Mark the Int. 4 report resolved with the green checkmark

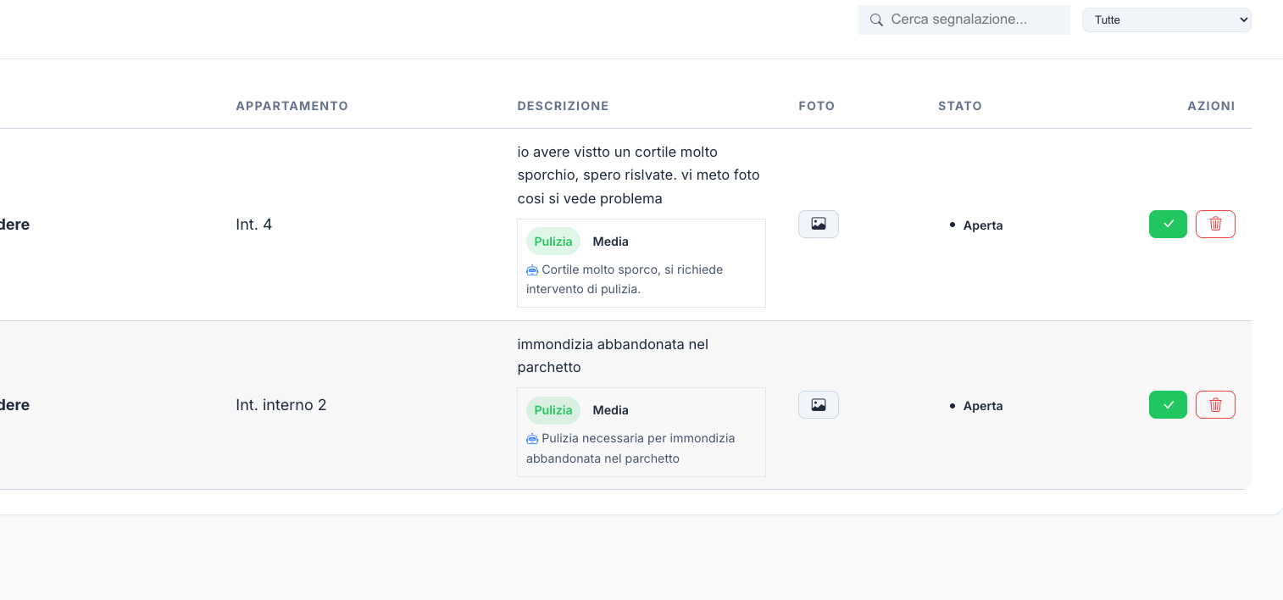click(x=1168, y=224)
